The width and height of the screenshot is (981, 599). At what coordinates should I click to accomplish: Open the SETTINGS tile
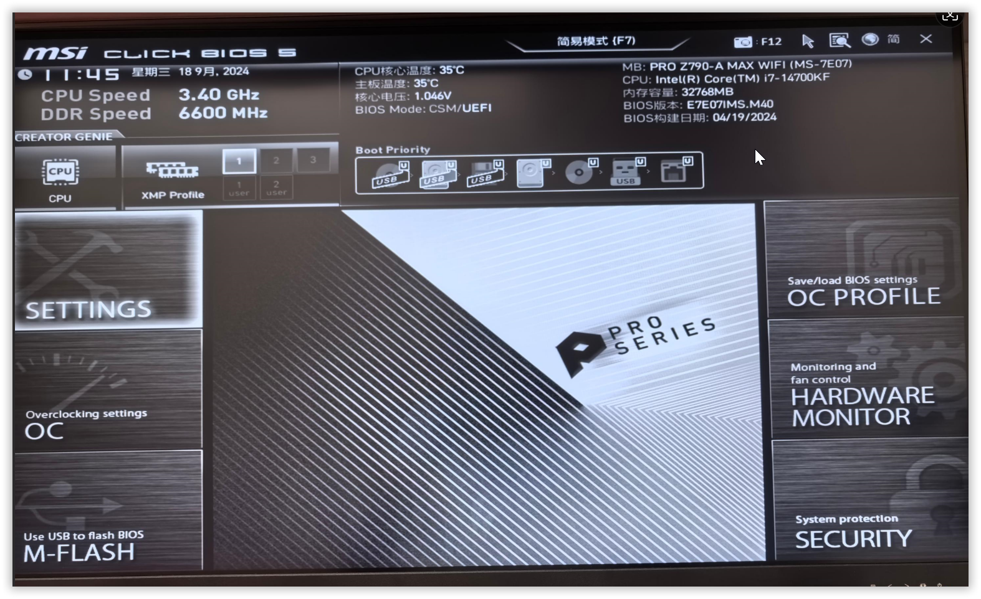pos(108,270)
